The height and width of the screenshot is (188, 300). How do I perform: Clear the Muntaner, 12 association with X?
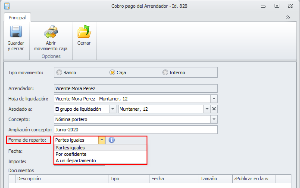pyautogui.click(x=214, y=109)
